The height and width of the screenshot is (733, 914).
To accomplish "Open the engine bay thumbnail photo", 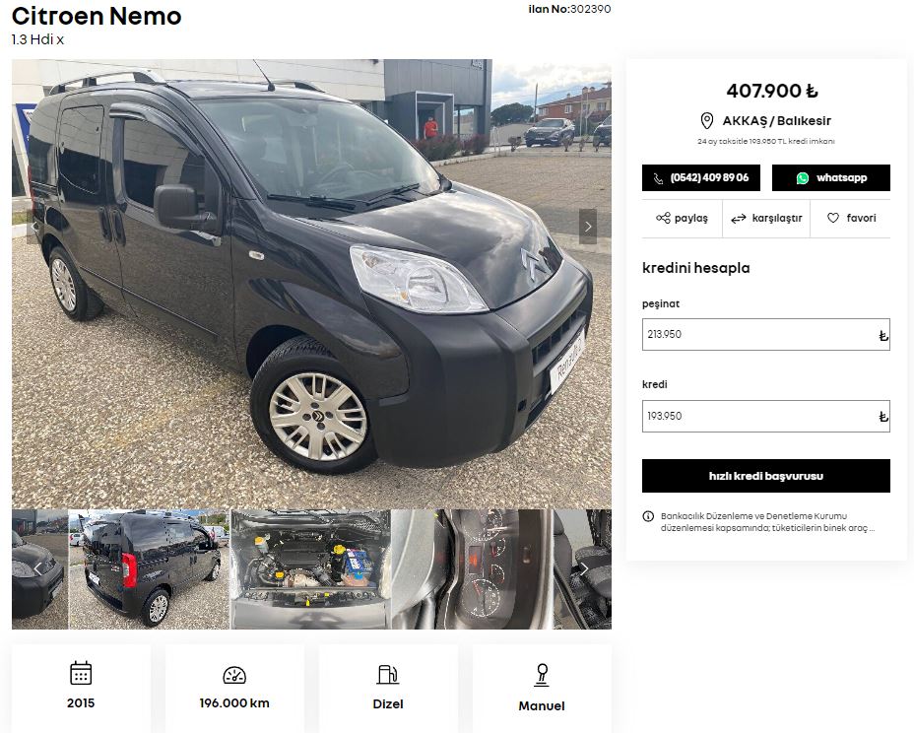I will (x=310, y=569).
